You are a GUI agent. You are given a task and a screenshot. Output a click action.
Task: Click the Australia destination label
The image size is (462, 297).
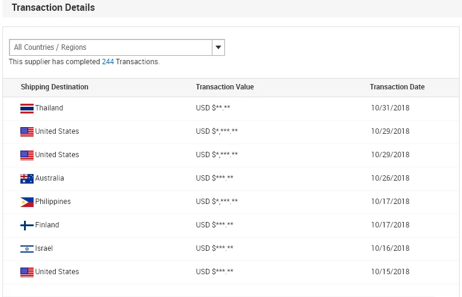(x=49, y=178)
